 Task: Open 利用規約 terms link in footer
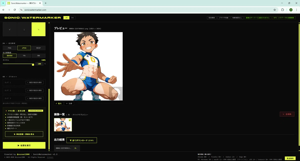50,157
